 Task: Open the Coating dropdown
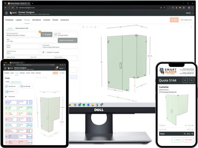24,46
